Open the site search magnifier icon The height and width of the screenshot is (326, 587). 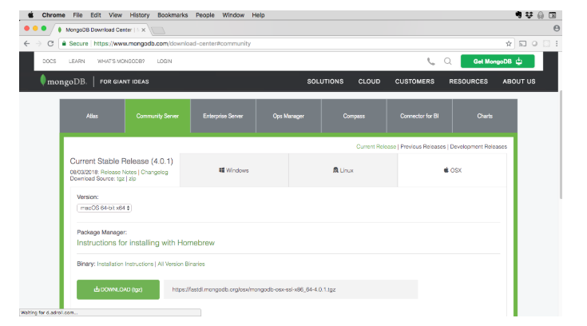(447, 61)
